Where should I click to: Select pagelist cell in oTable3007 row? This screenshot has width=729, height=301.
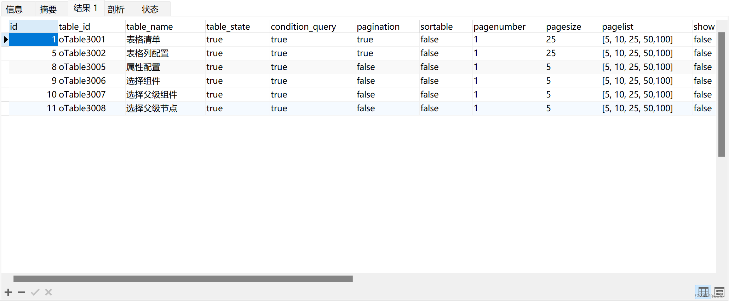click(647, 95)
